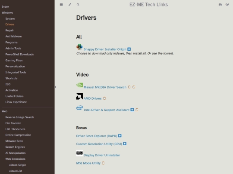The width and height of the screenshot is (233, 174).
Task: Open uBlock Origin in the sidebar
Action: pos(17,165)
